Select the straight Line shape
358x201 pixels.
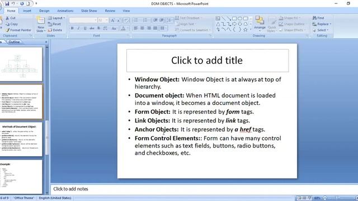click(223, 18)
